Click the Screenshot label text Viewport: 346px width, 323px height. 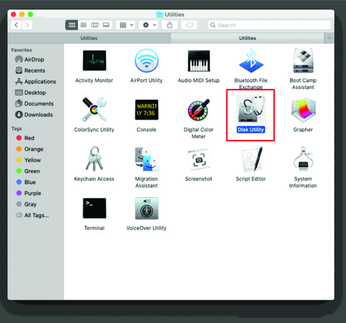199,179
